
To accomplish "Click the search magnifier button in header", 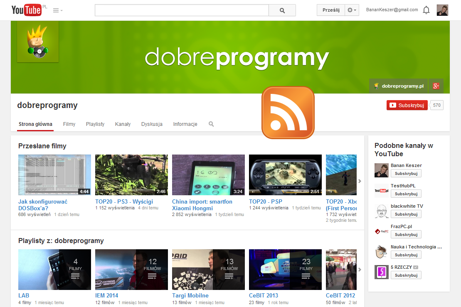I will click(x=282, y=10).
